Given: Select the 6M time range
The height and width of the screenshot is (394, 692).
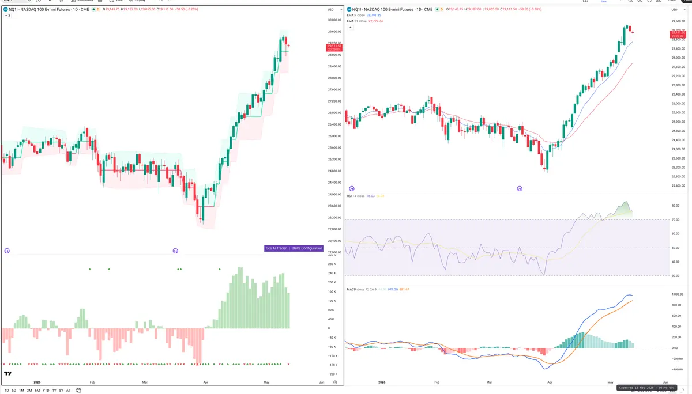Looking at the screenshot, I should (x=37, y=390).
